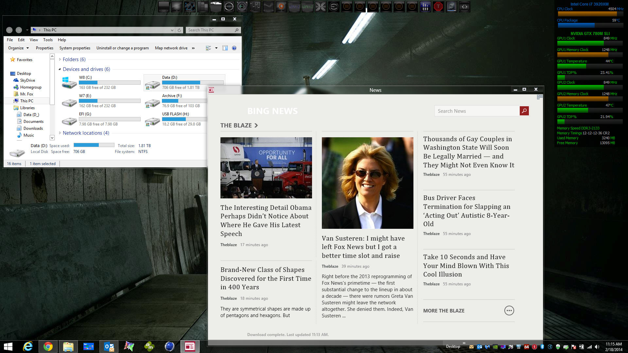Click System properties in Explorer toolbar

tap(75, 48)
